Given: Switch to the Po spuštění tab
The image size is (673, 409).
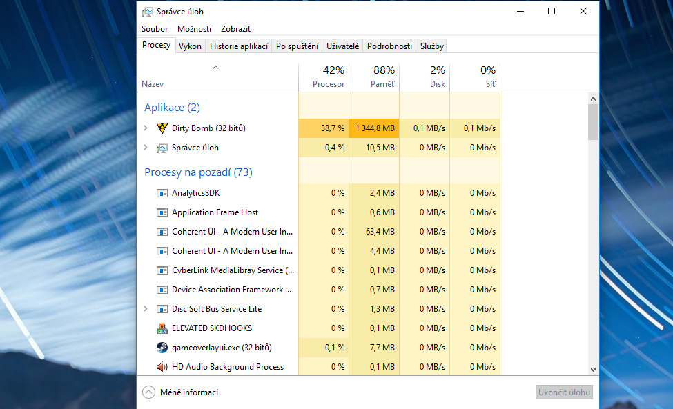Looking at the screenshot, I should 297,46.
